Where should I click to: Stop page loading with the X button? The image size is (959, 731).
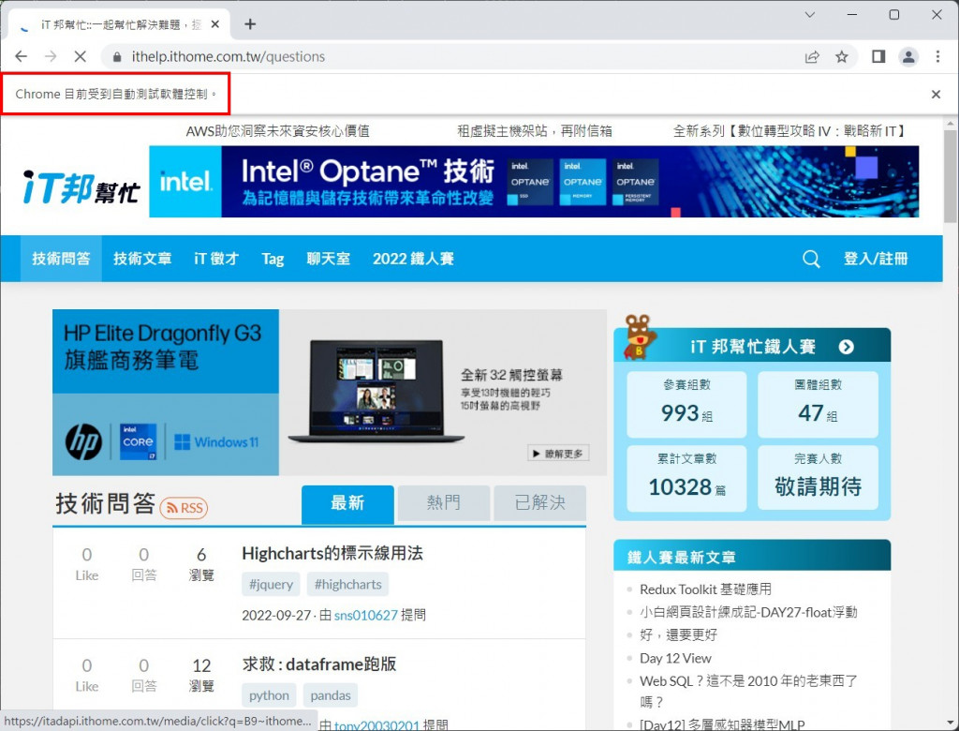coord(81,57)
